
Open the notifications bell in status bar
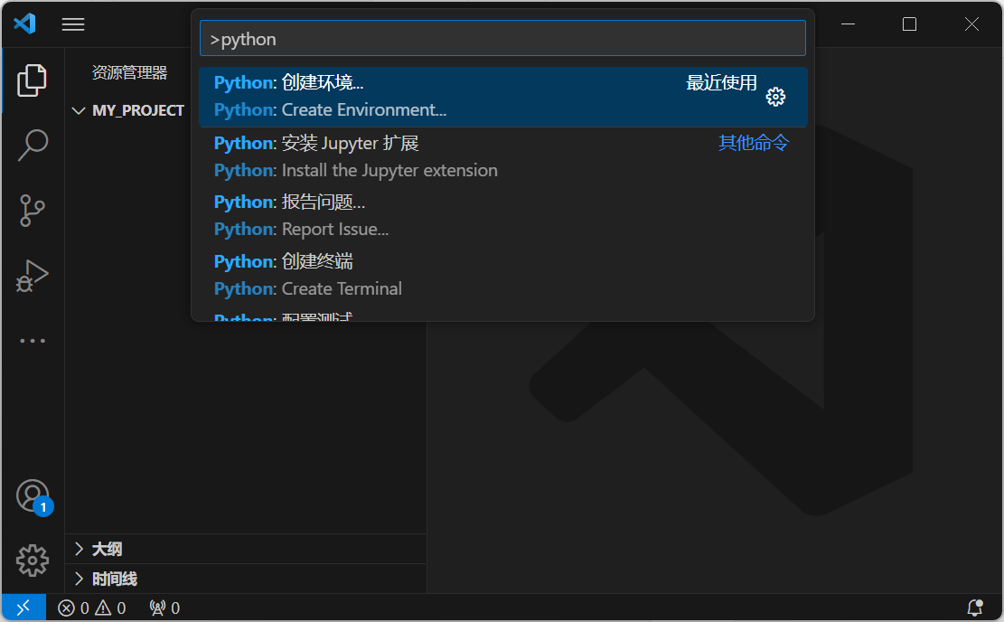coord(975,608)
